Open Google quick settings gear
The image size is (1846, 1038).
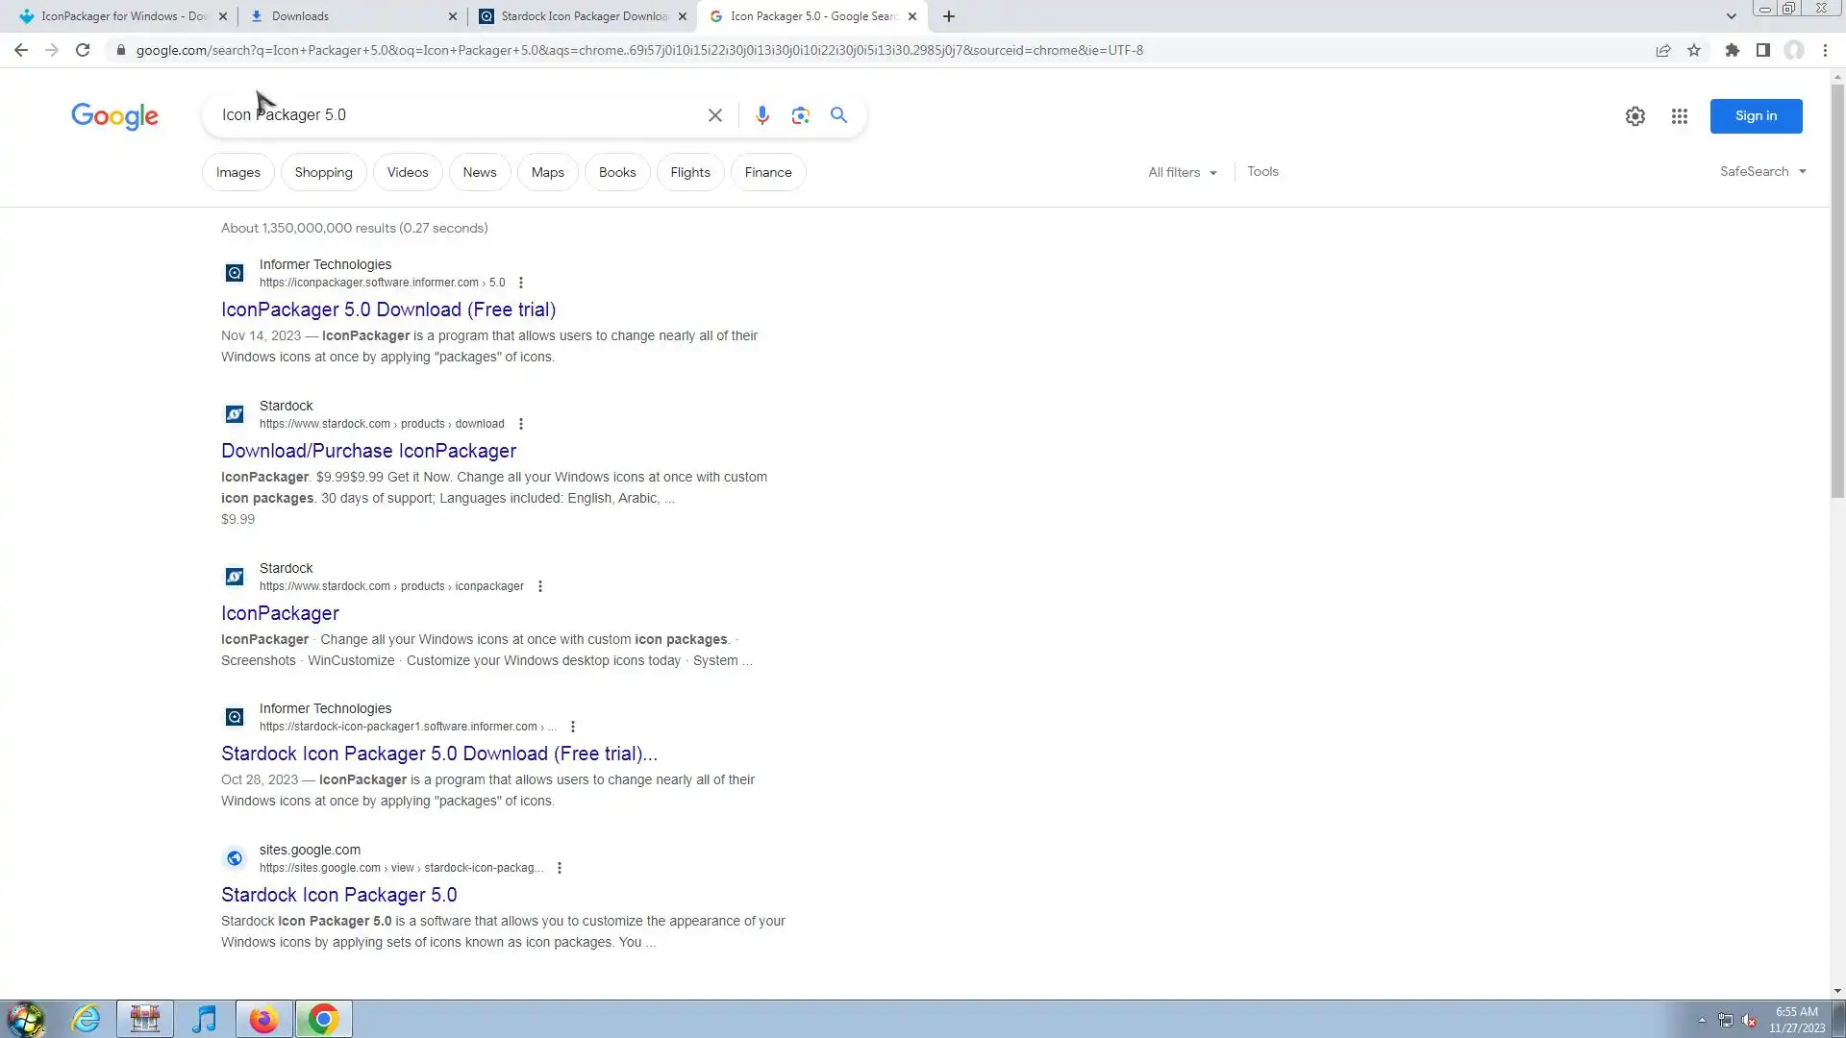coord(1634,116)
